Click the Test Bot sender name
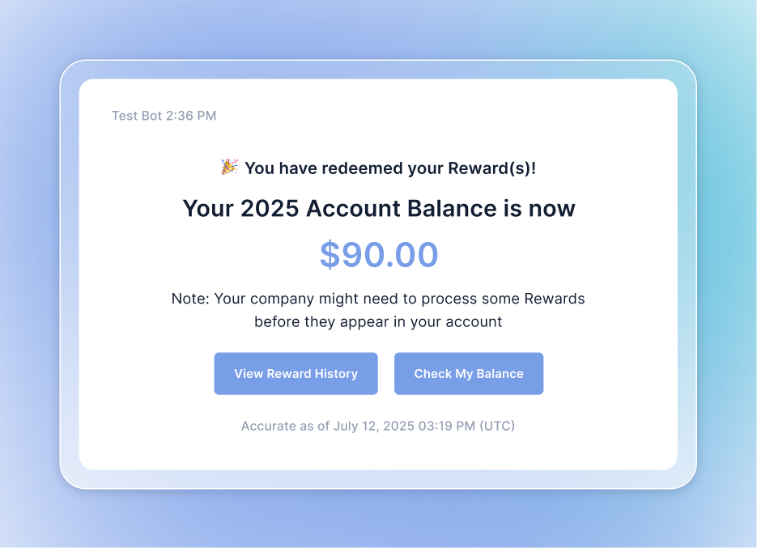Image resolution: width=757 pixels, height=548 pixels. tap(137, 116)
